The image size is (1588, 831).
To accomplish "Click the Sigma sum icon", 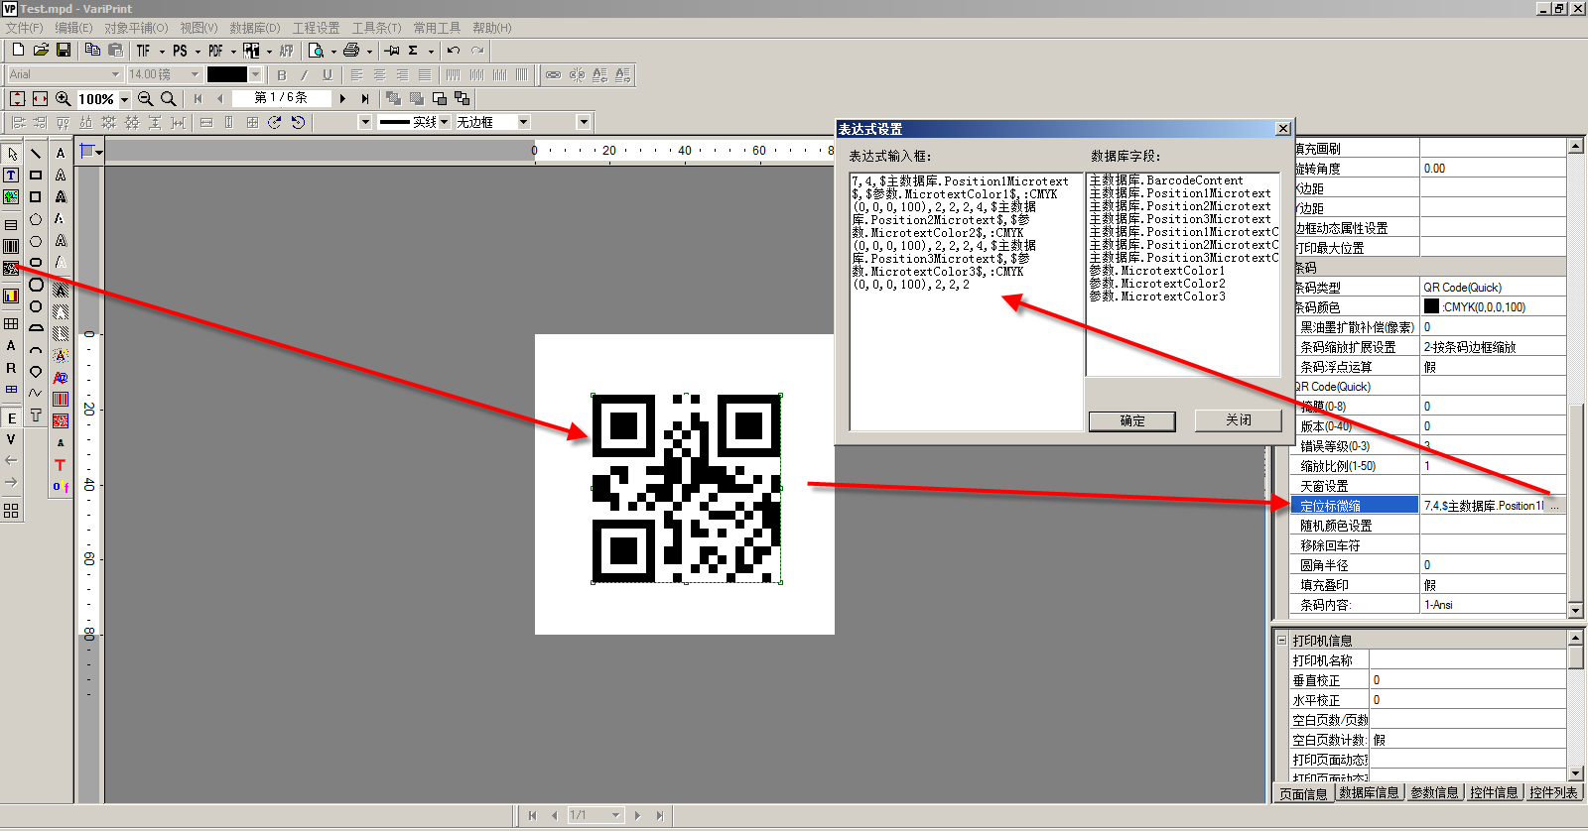I will pyautogui.click(x=413, y=51).
